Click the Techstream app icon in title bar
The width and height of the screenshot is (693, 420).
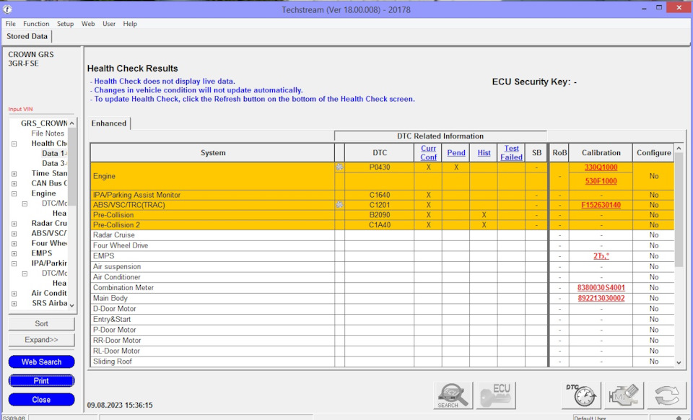[7, 9]
